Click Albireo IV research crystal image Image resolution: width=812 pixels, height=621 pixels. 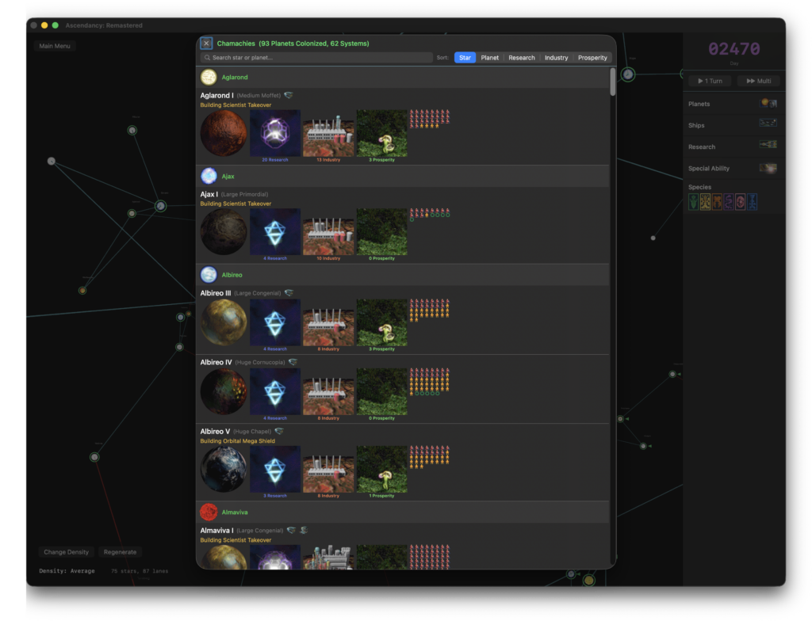275,392
